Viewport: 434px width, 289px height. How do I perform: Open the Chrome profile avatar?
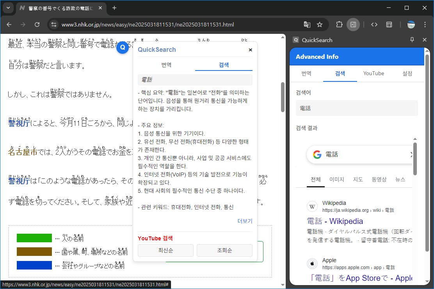[x=411, y=25]
